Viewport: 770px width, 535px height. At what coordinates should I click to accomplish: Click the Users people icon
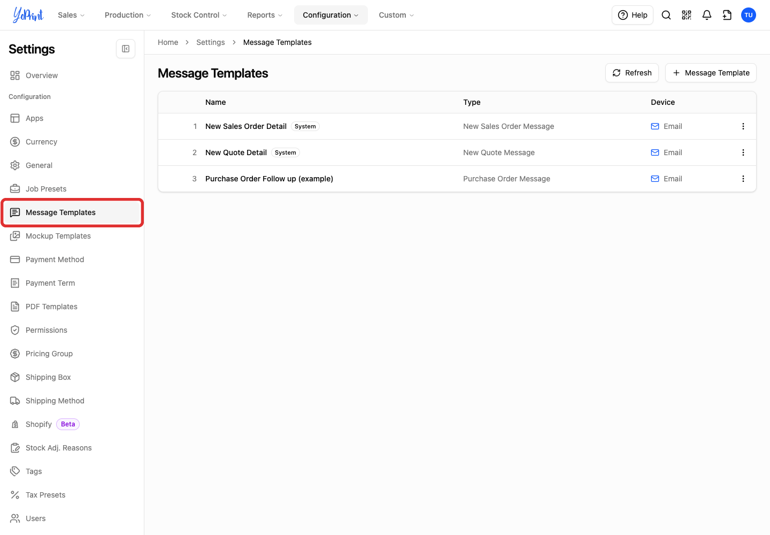tap(15, 518)
